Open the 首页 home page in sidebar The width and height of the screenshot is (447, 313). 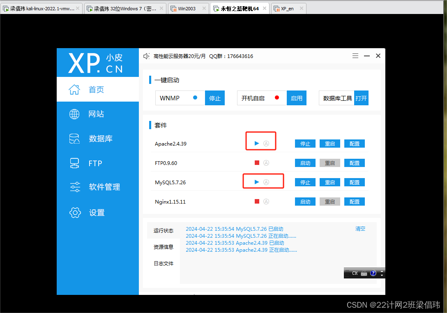tap(97, 89)
